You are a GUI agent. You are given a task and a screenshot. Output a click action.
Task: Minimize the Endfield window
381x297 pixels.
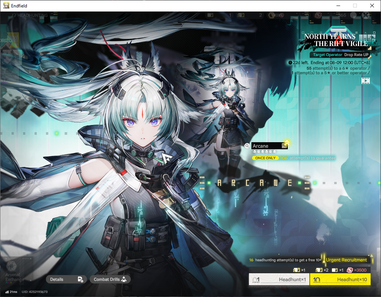point(338,6)
